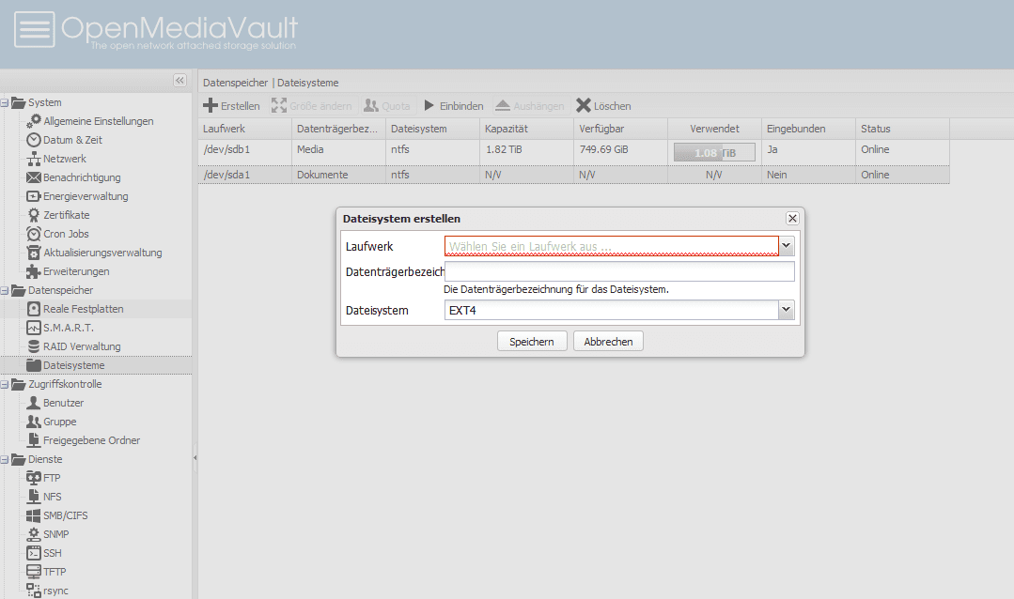The width and height of the screenshot is (1014, 599).
Task: Open the Laufwerk dropdown arrow
Action: [x=787, y=246]
